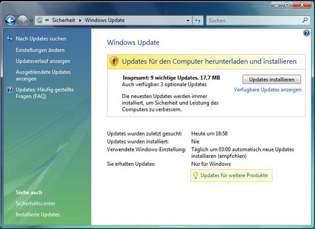The width and height of the screenshot is (315, 229).
Task: Click the 'Nie' installed value
Action: click(x=195, y=141)
